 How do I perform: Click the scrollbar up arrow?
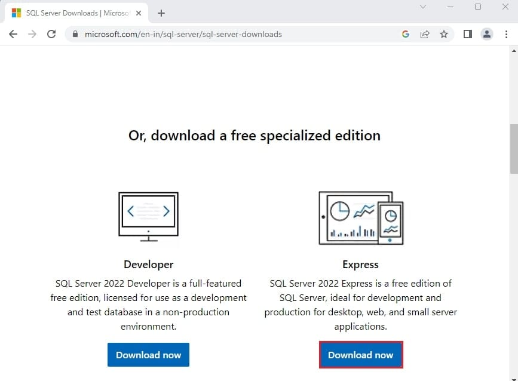[x=514, y=51]
